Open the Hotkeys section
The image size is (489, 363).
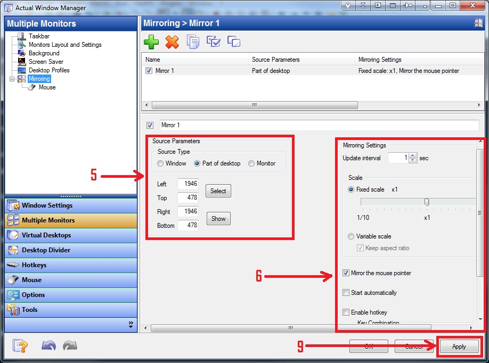(x=71, y=266)
